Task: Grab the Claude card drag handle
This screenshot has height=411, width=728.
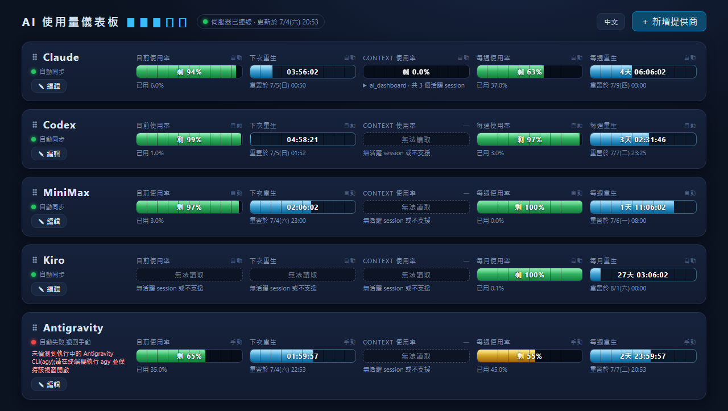Action: (35, 57)
